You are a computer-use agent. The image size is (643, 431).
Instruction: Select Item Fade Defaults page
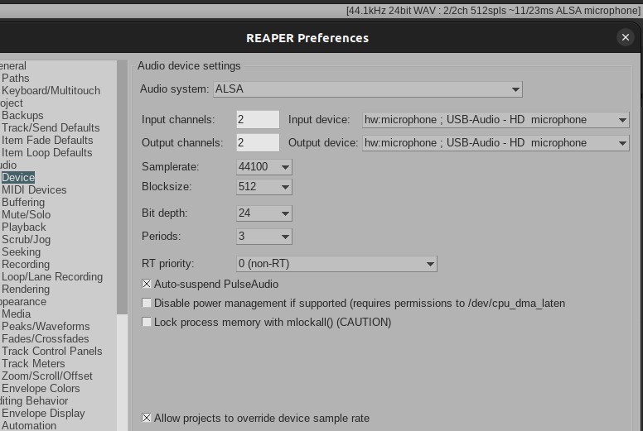coord(47,140)
